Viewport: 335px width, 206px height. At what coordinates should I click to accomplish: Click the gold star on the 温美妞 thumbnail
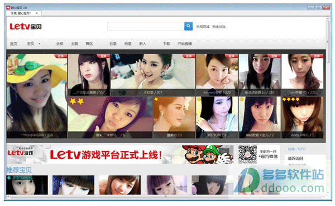(156, 99)
